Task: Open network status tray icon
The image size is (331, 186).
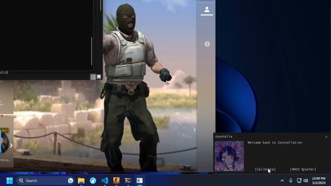Action: (299, 180)
